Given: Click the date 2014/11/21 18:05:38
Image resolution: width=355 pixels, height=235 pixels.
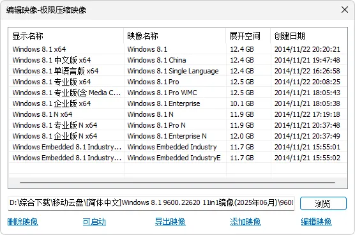Looking at the screenshot, I should pyautogui.click(x=307, y=103).
